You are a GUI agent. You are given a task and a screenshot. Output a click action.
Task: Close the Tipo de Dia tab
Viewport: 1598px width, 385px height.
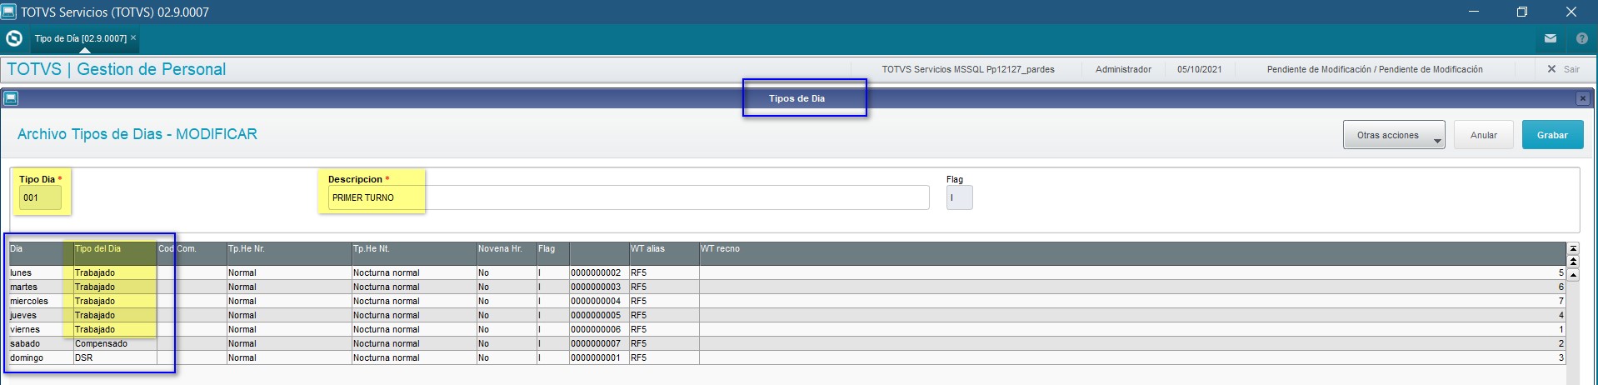click(x=133, y=37)
